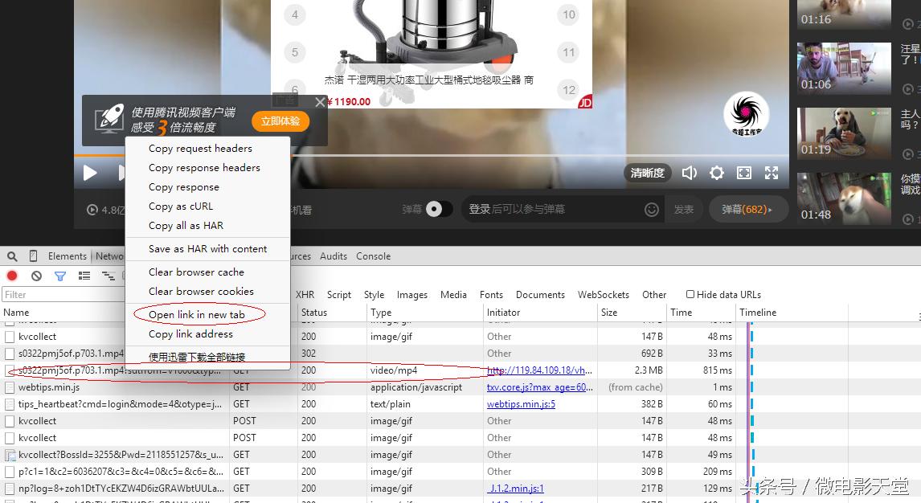Select the large request rows view icon
921x503 pixels.
click(84, 275)
